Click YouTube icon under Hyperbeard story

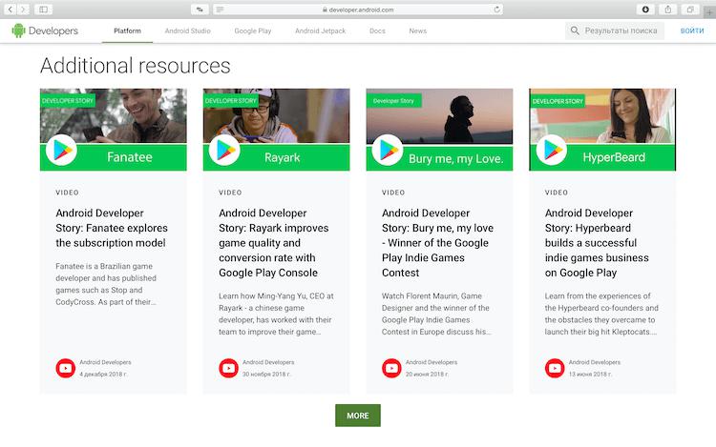pyautogui.click(x=555, y=368)
